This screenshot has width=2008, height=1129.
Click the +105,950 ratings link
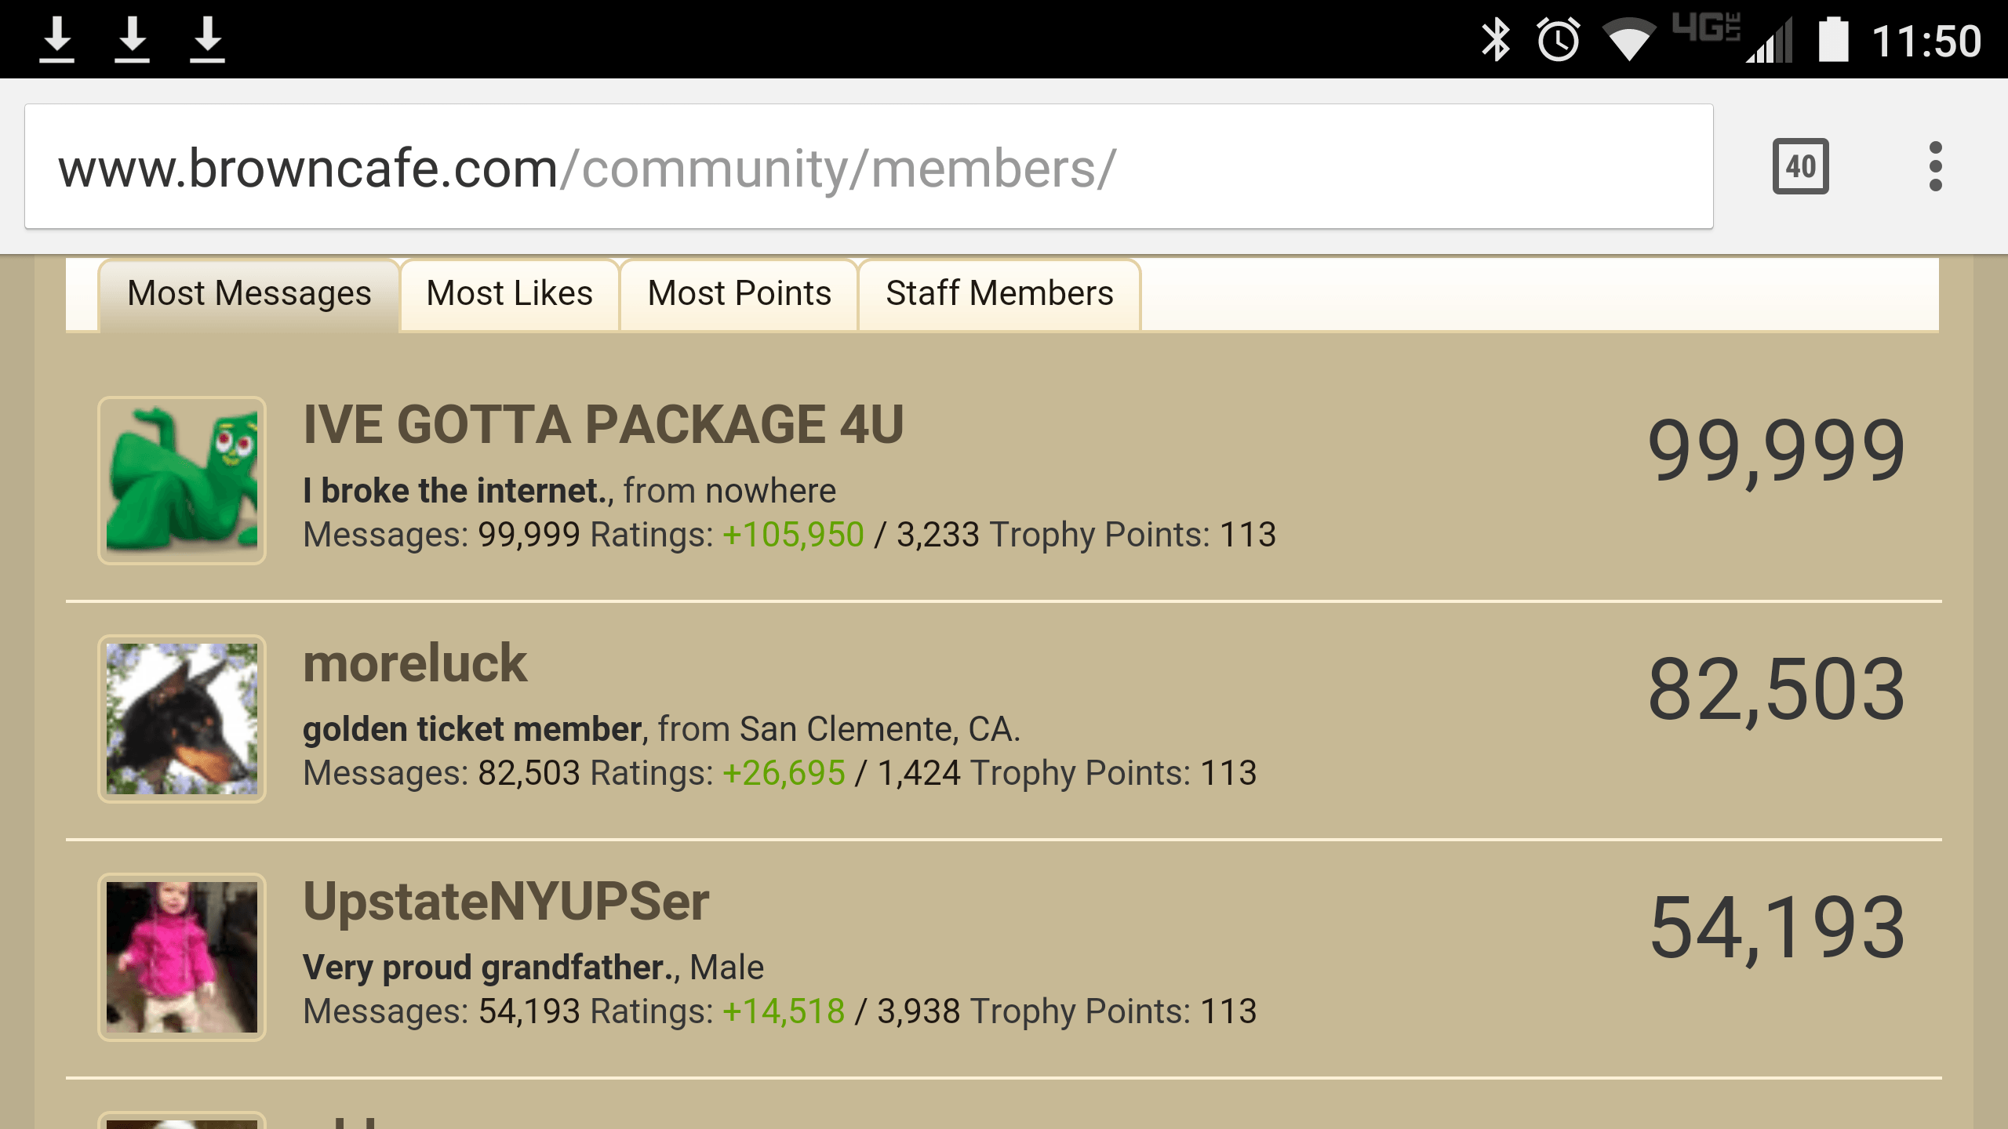click(x=793, y=535)
